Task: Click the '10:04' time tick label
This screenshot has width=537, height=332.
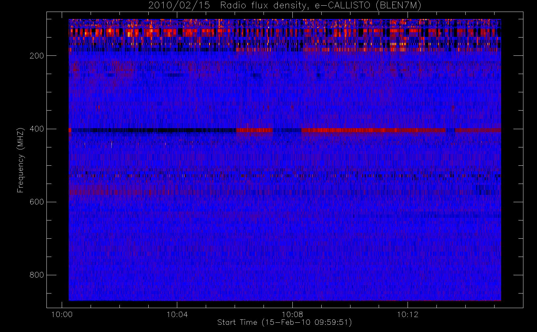Action: (x=177, y=314)
